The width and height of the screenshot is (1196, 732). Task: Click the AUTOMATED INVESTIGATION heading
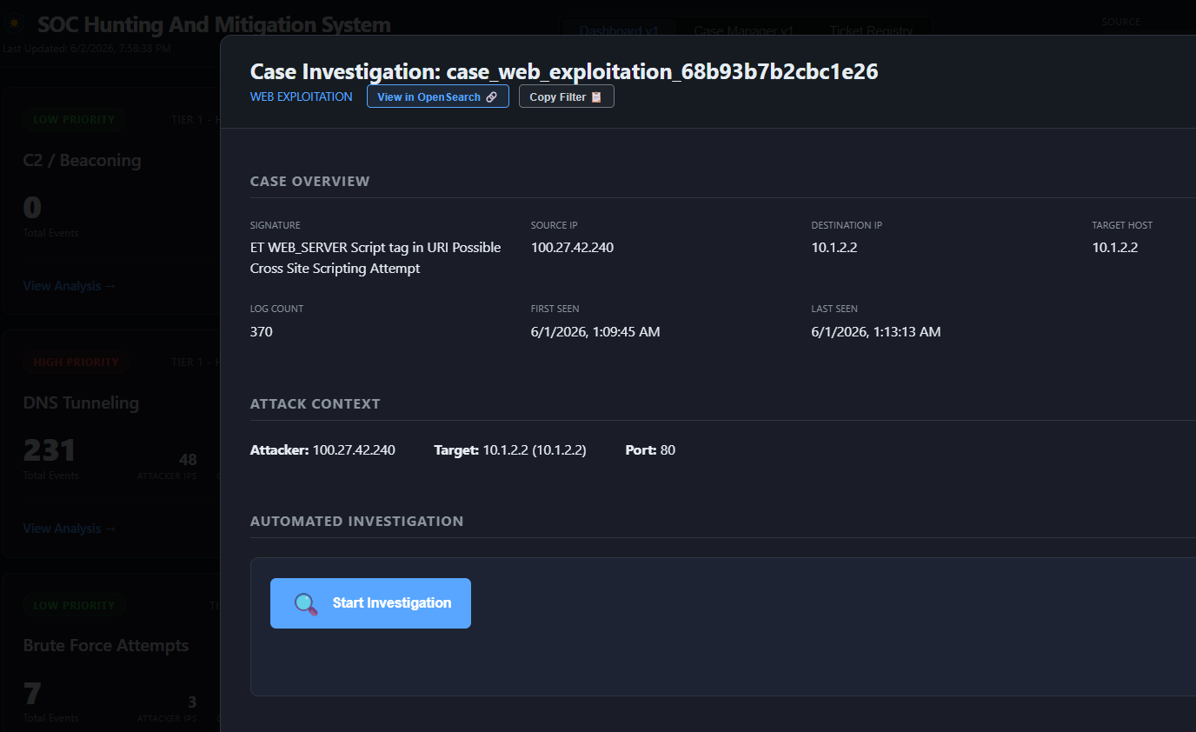point(357,522)
